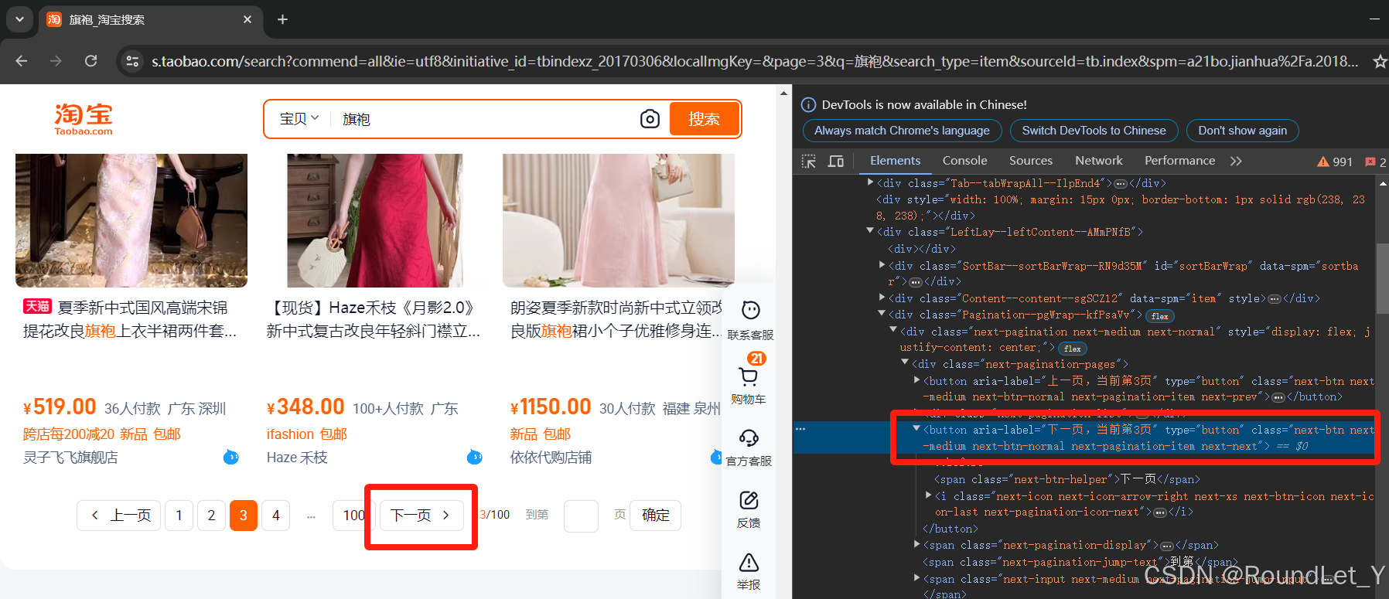This screenshot has width=1389, height=599.
Task: Click the Taobao logo
Action: click(84, 119)
